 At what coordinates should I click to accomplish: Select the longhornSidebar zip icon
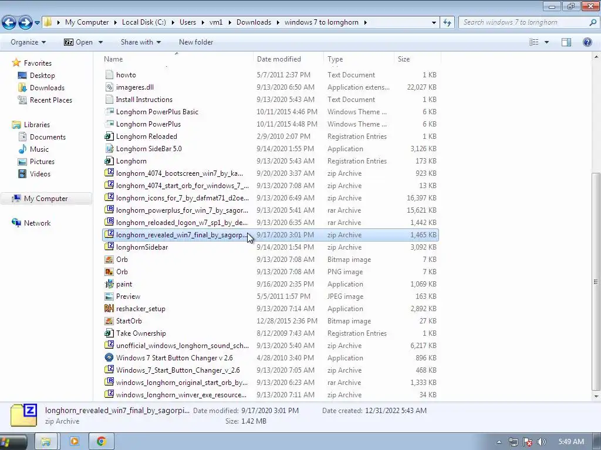(109, 247)
